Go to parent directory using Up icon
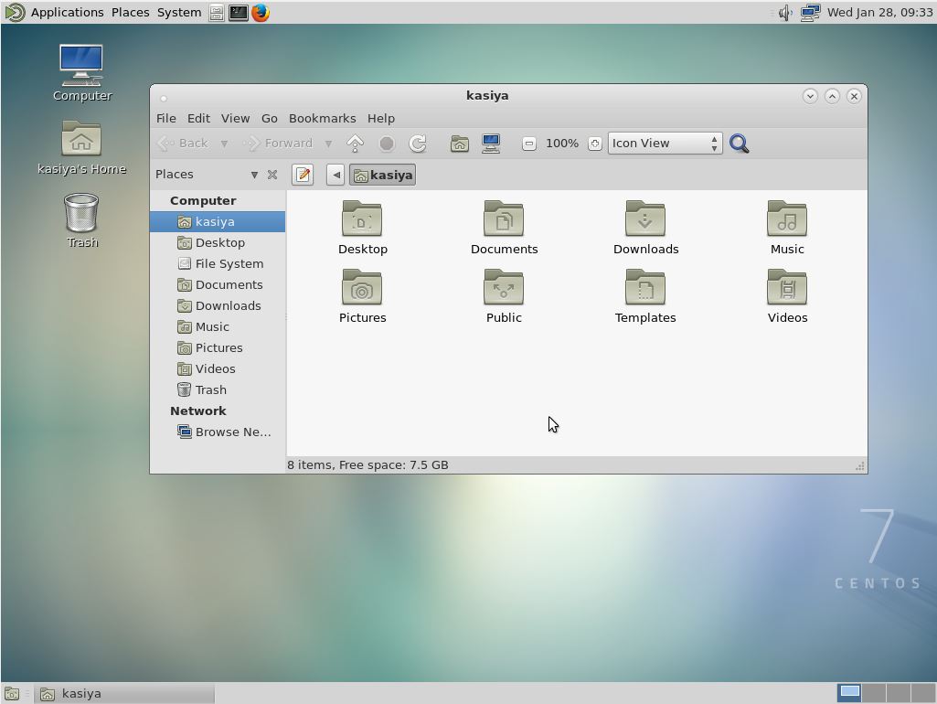 (355, 143)
